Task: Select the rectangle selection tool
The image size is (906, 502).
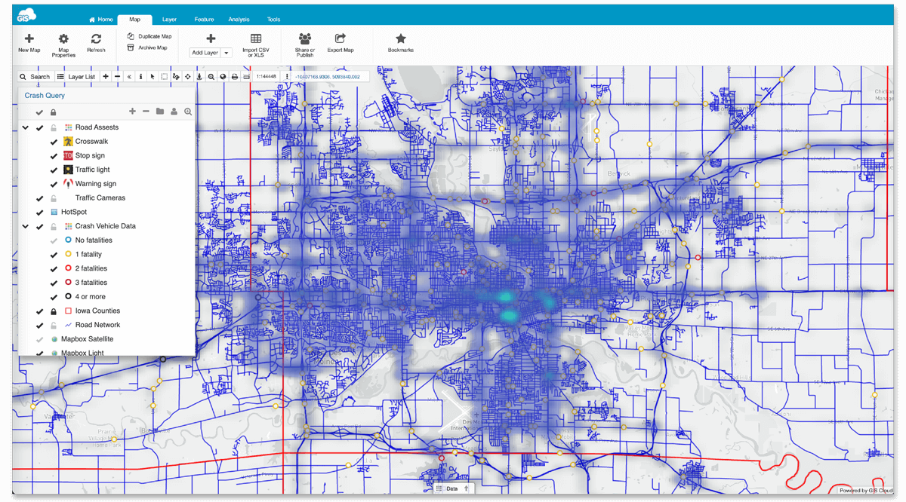Action: click(x=164, y=77)
